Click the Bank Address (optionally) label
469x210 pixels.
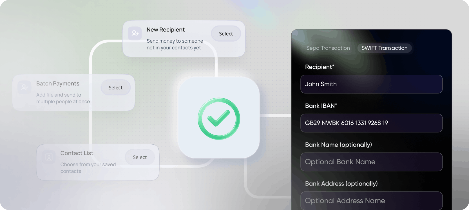pos(341,184)
